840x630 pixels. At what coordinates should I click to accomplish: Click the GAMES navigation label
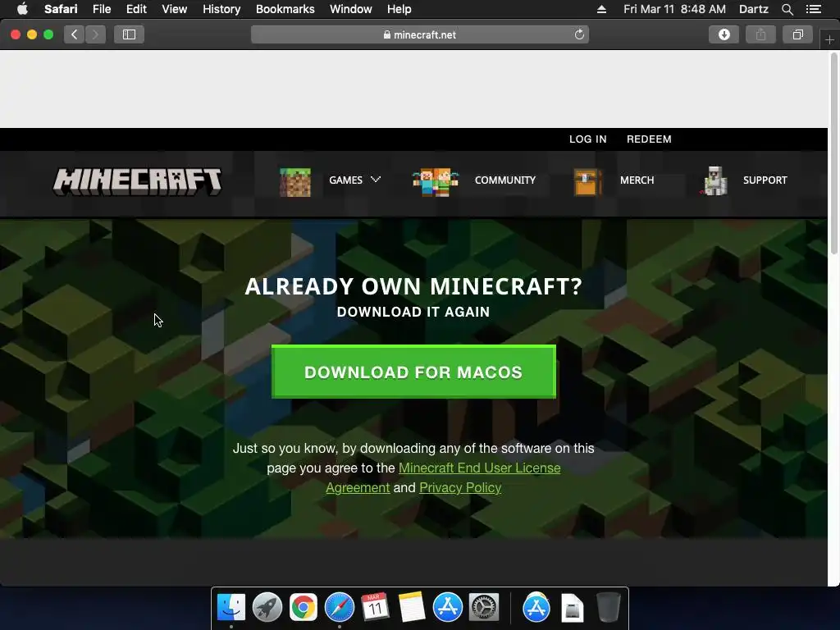click(x=345, y=180)
